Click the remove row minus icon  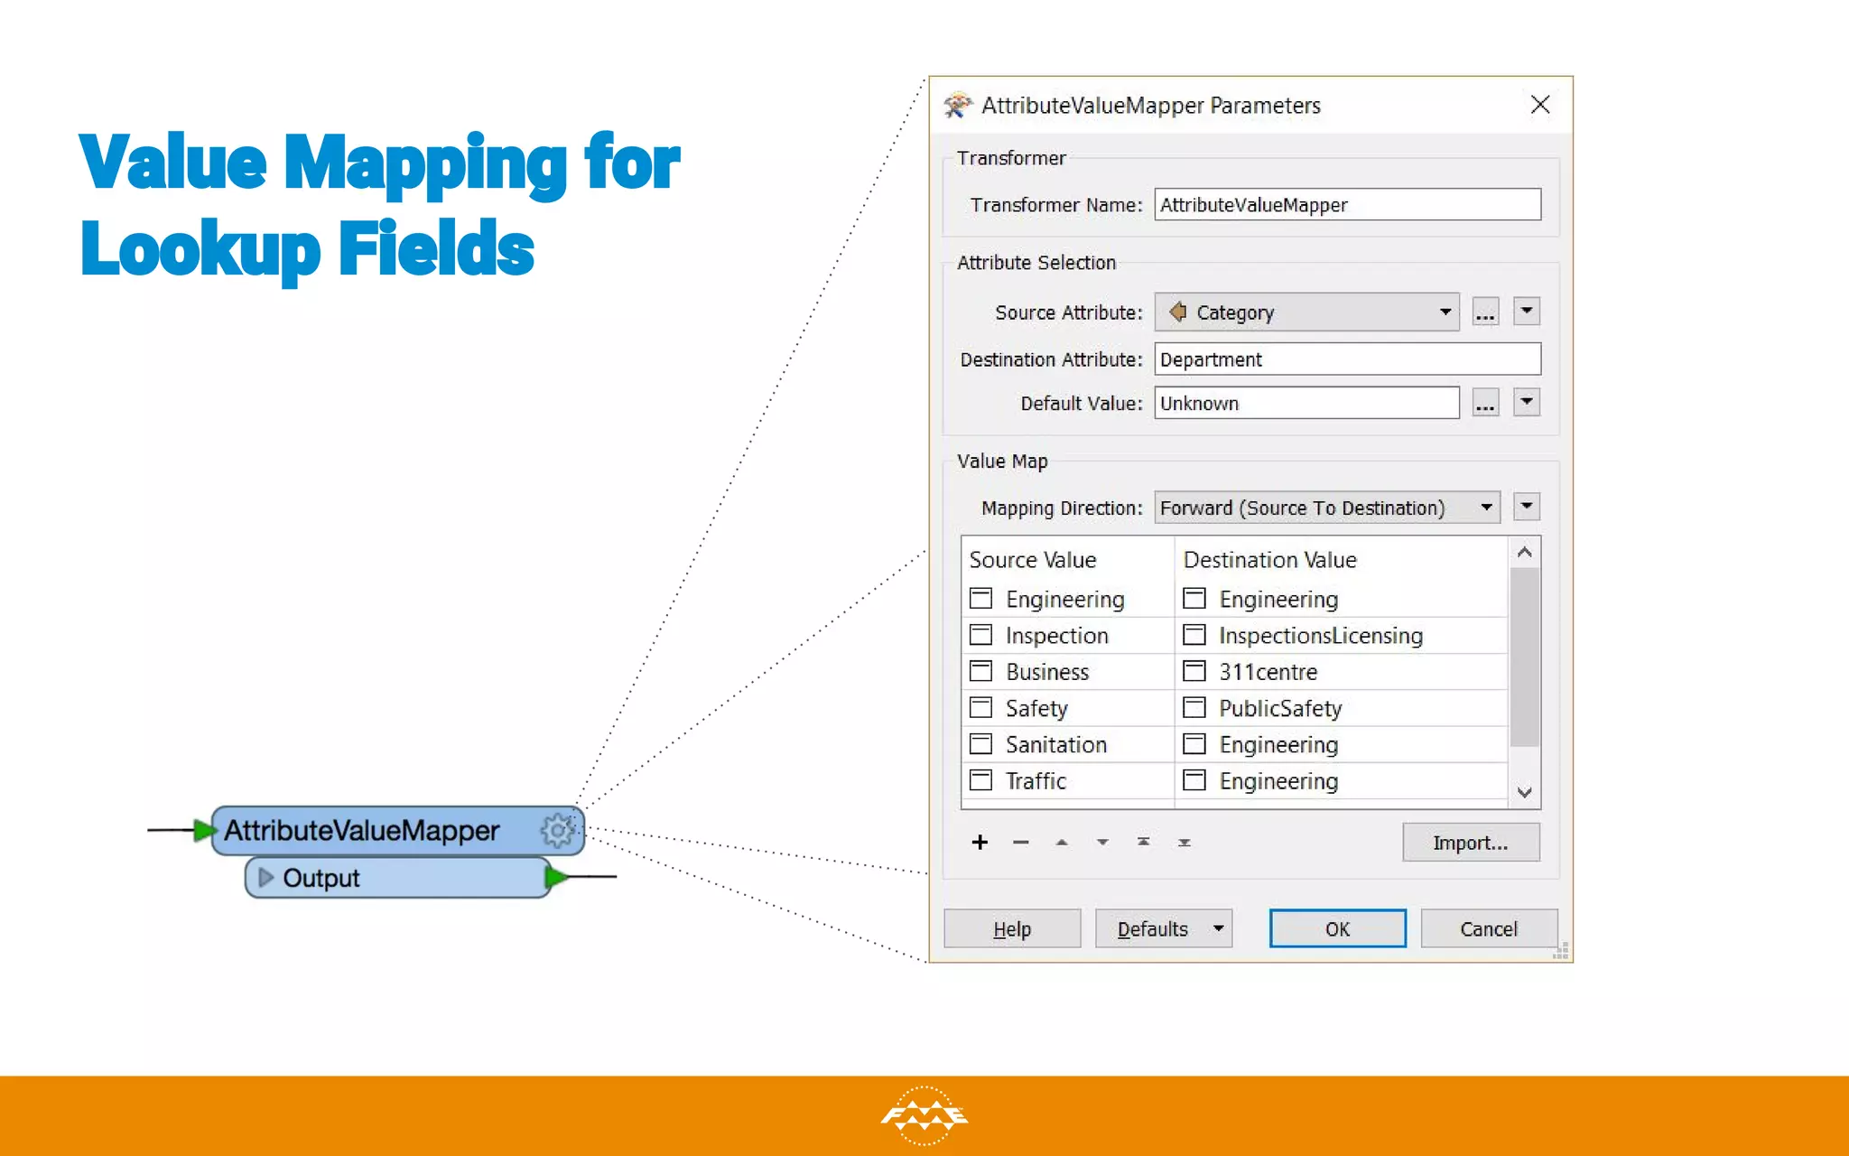1021,843
